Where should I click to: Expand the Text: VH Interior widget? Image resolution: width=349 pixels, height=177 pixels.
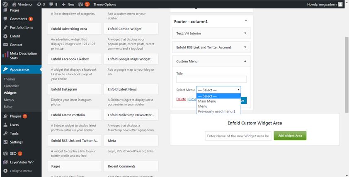(245, 33)
